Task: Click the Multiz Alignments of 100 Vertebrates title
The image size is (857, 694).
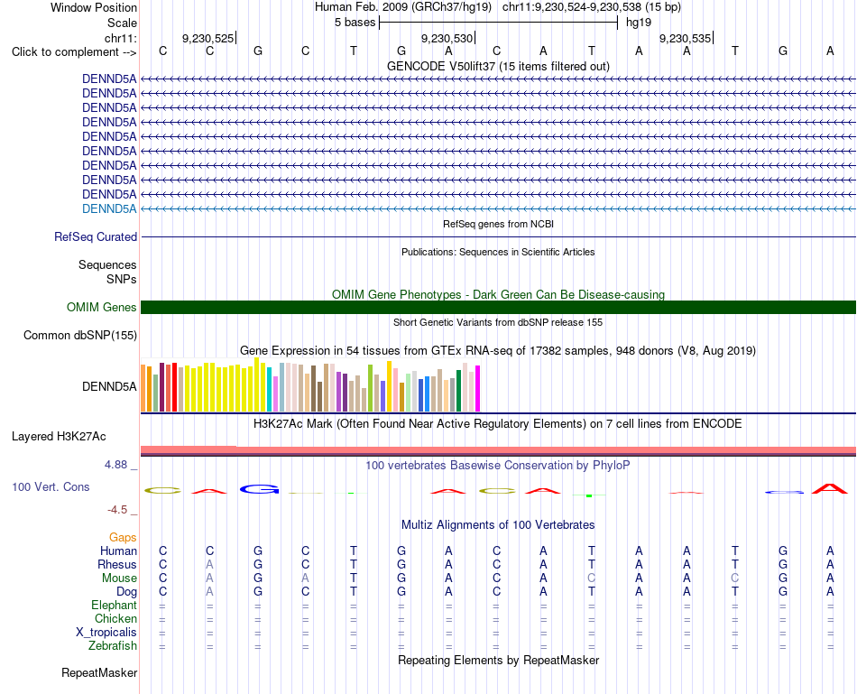Action: (498, 525)
